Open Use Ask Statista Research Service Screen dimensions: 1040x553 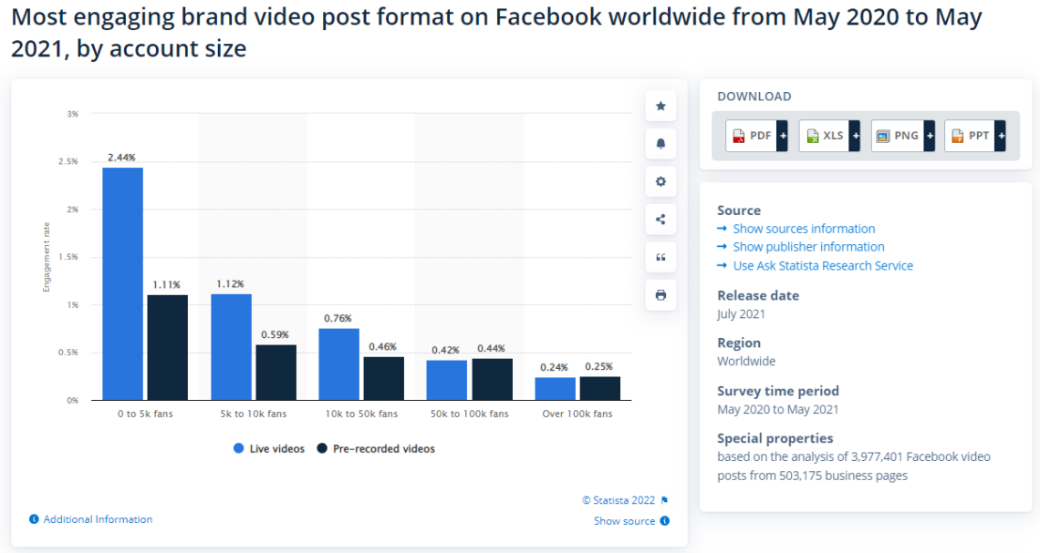click(x=823, y=265)
